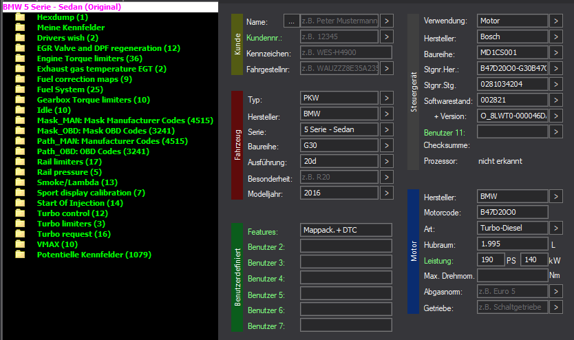The image size is (574, 340).
Task: Open the arrow next to Hersteller Bosch
Action: [x=556, y=37]
